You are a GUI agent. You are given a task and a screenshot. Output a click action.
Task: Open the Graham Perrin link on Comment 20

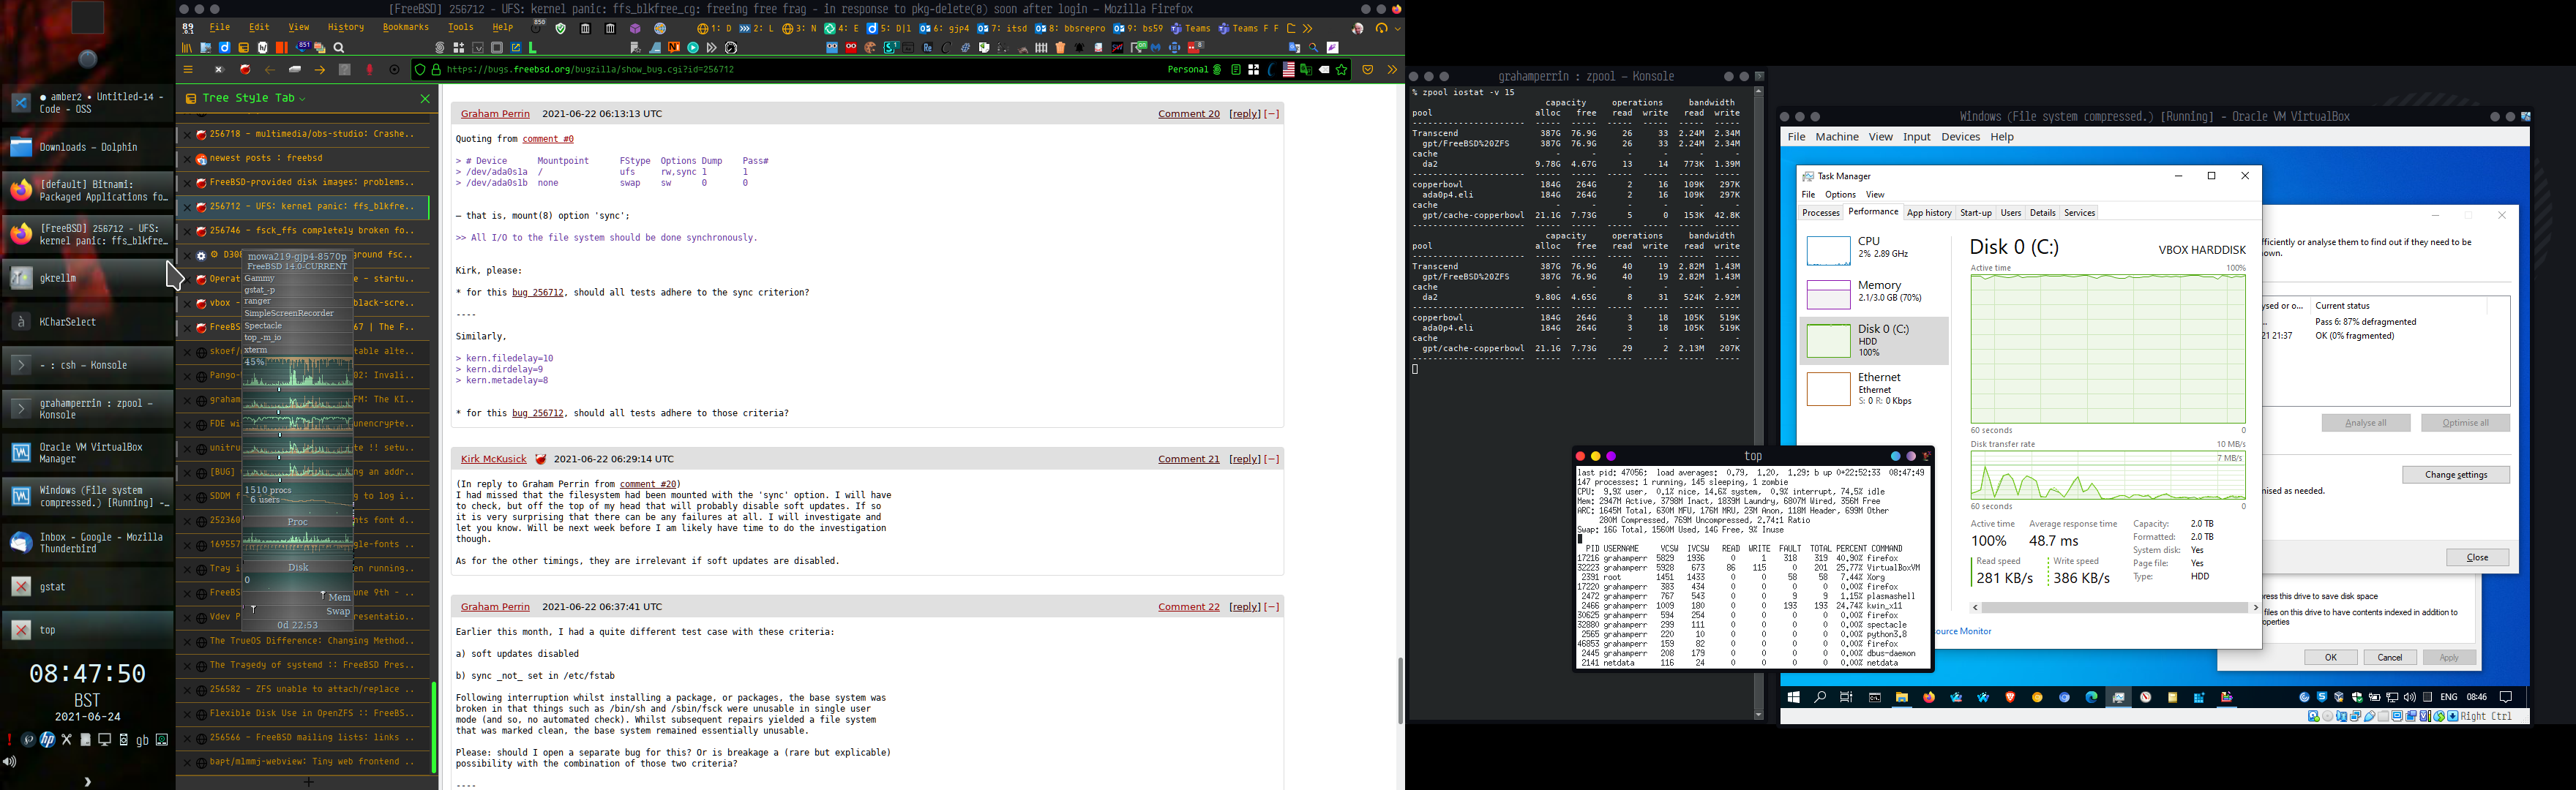pyautogui.click(x=495, y=114)
